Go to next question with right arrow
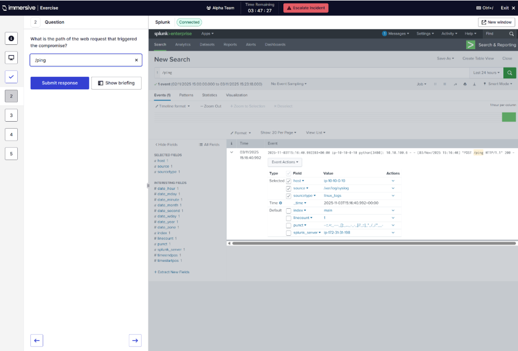Screen dimensions: 518x351 (135, 340)
